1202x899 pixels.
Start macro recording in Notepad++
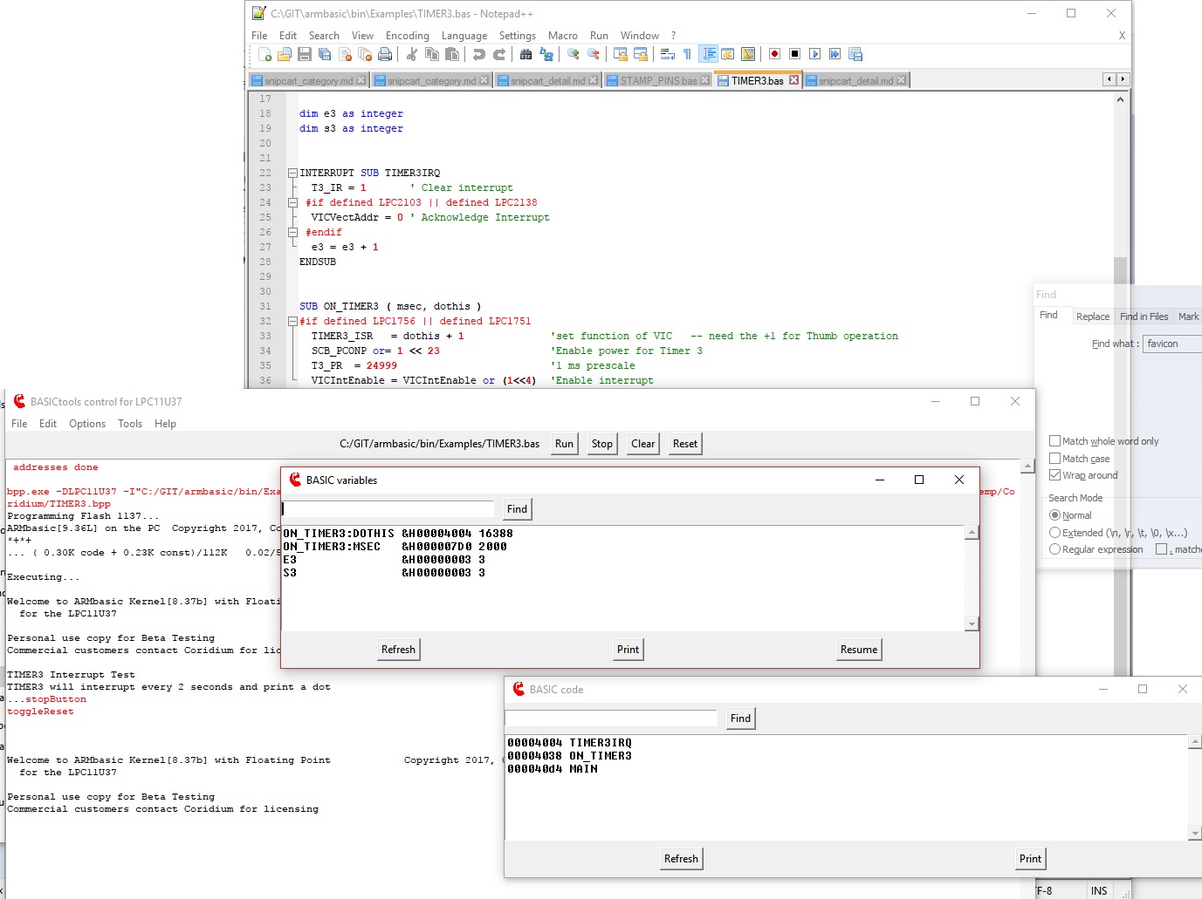coord(773,54)
